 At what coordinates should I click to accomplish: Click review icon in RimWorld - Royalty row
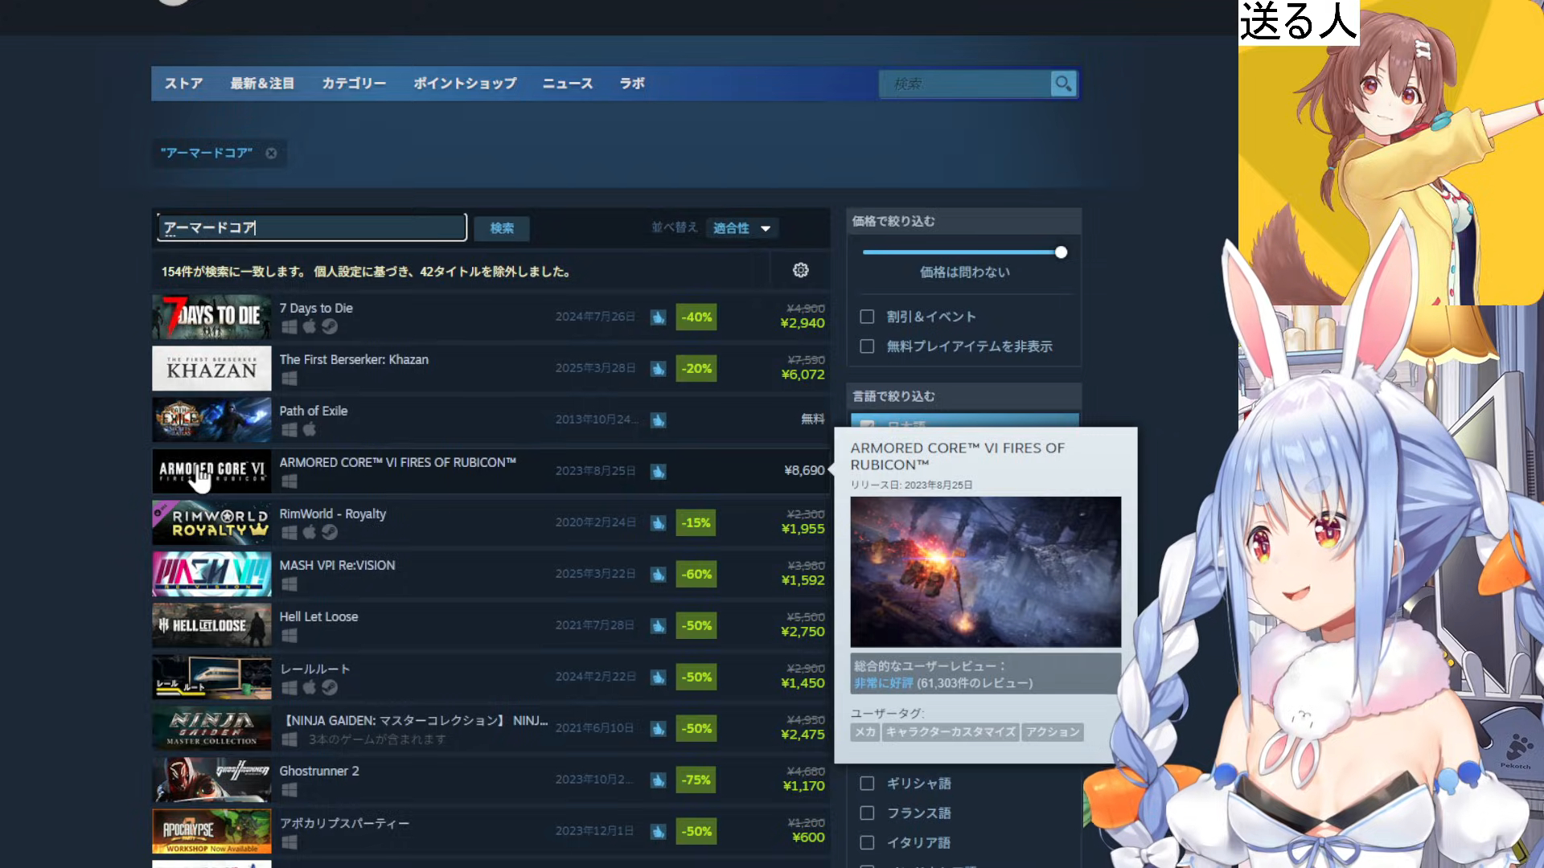tap(658, 523)
